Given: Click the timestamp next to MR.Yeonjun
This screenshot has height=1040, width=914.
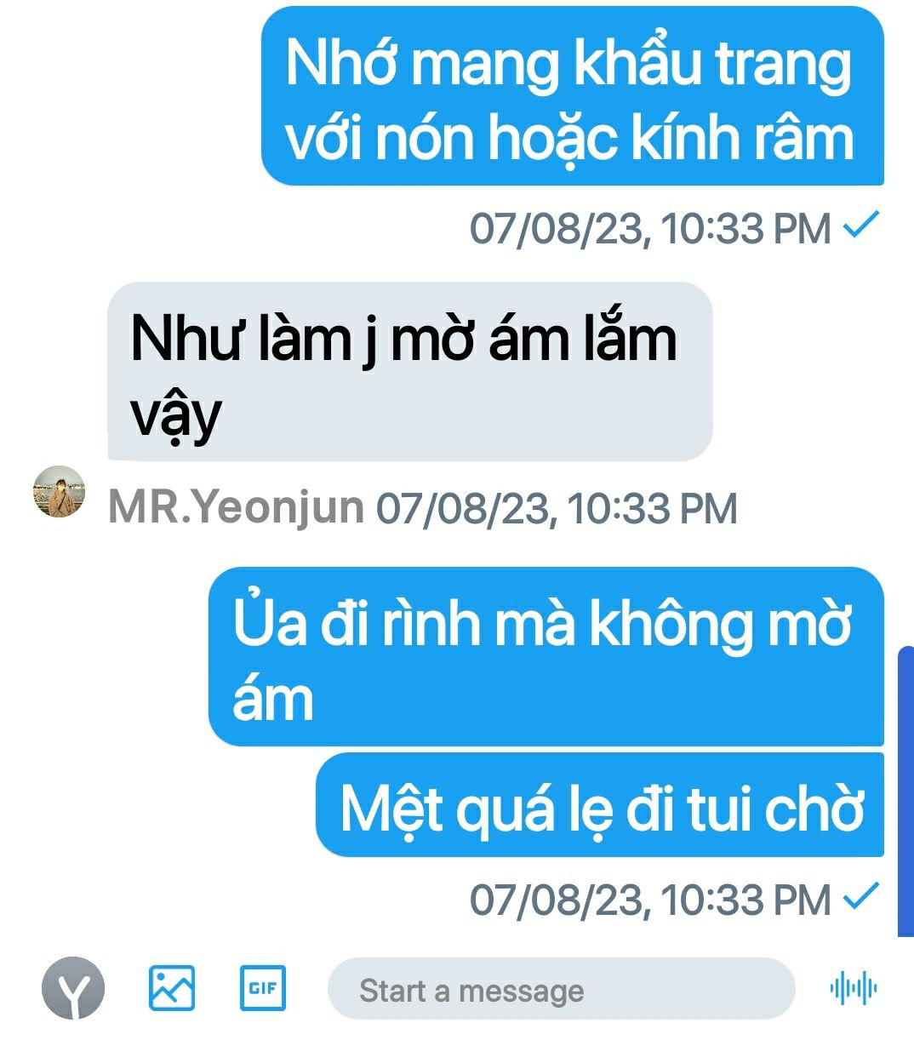Looking at the screenshot, I should 557,508.
